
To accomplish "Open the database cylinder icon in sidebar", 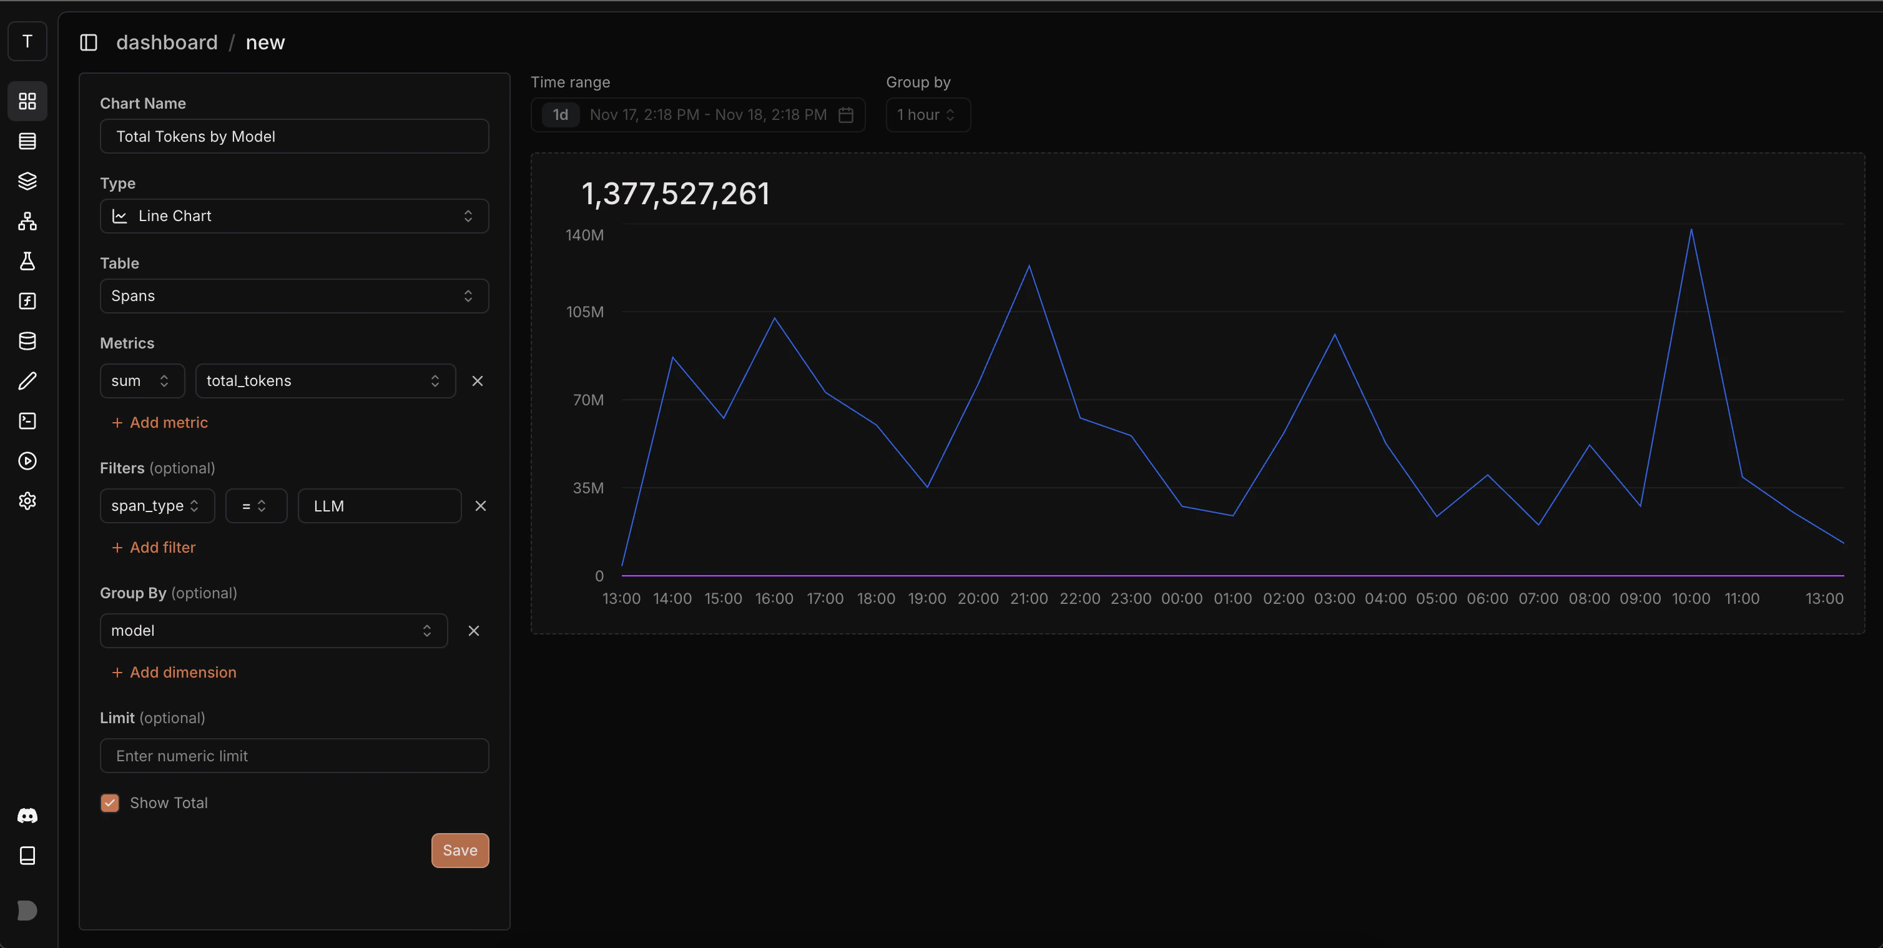I will [x=27, y=340].
